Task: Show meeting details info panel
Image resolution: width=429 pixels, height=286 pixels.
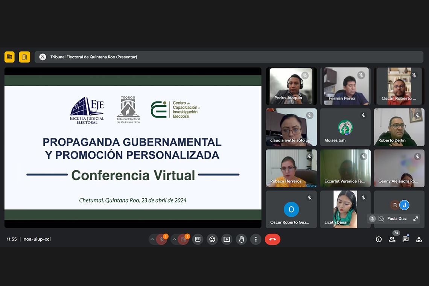Action: coord(379,239)
